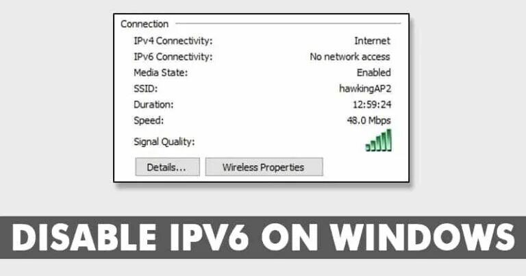Select the Signal Quality label
This screenshot has width=526, height=276.
pos(164,142)
